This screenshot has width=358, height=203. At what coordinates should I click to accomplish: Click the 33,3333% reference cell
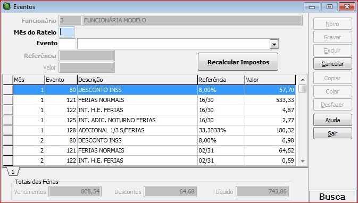coord(221,130)
